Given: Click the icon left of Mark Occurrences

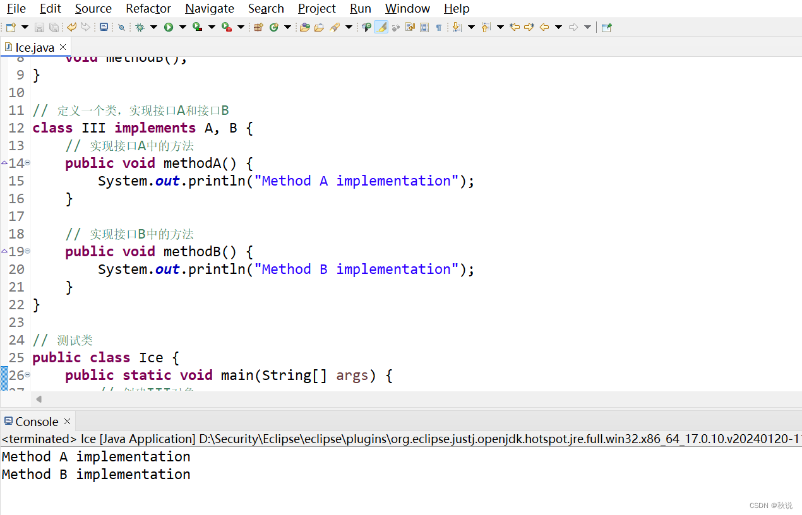Looking at the screenshot, I should click(366, 27).
